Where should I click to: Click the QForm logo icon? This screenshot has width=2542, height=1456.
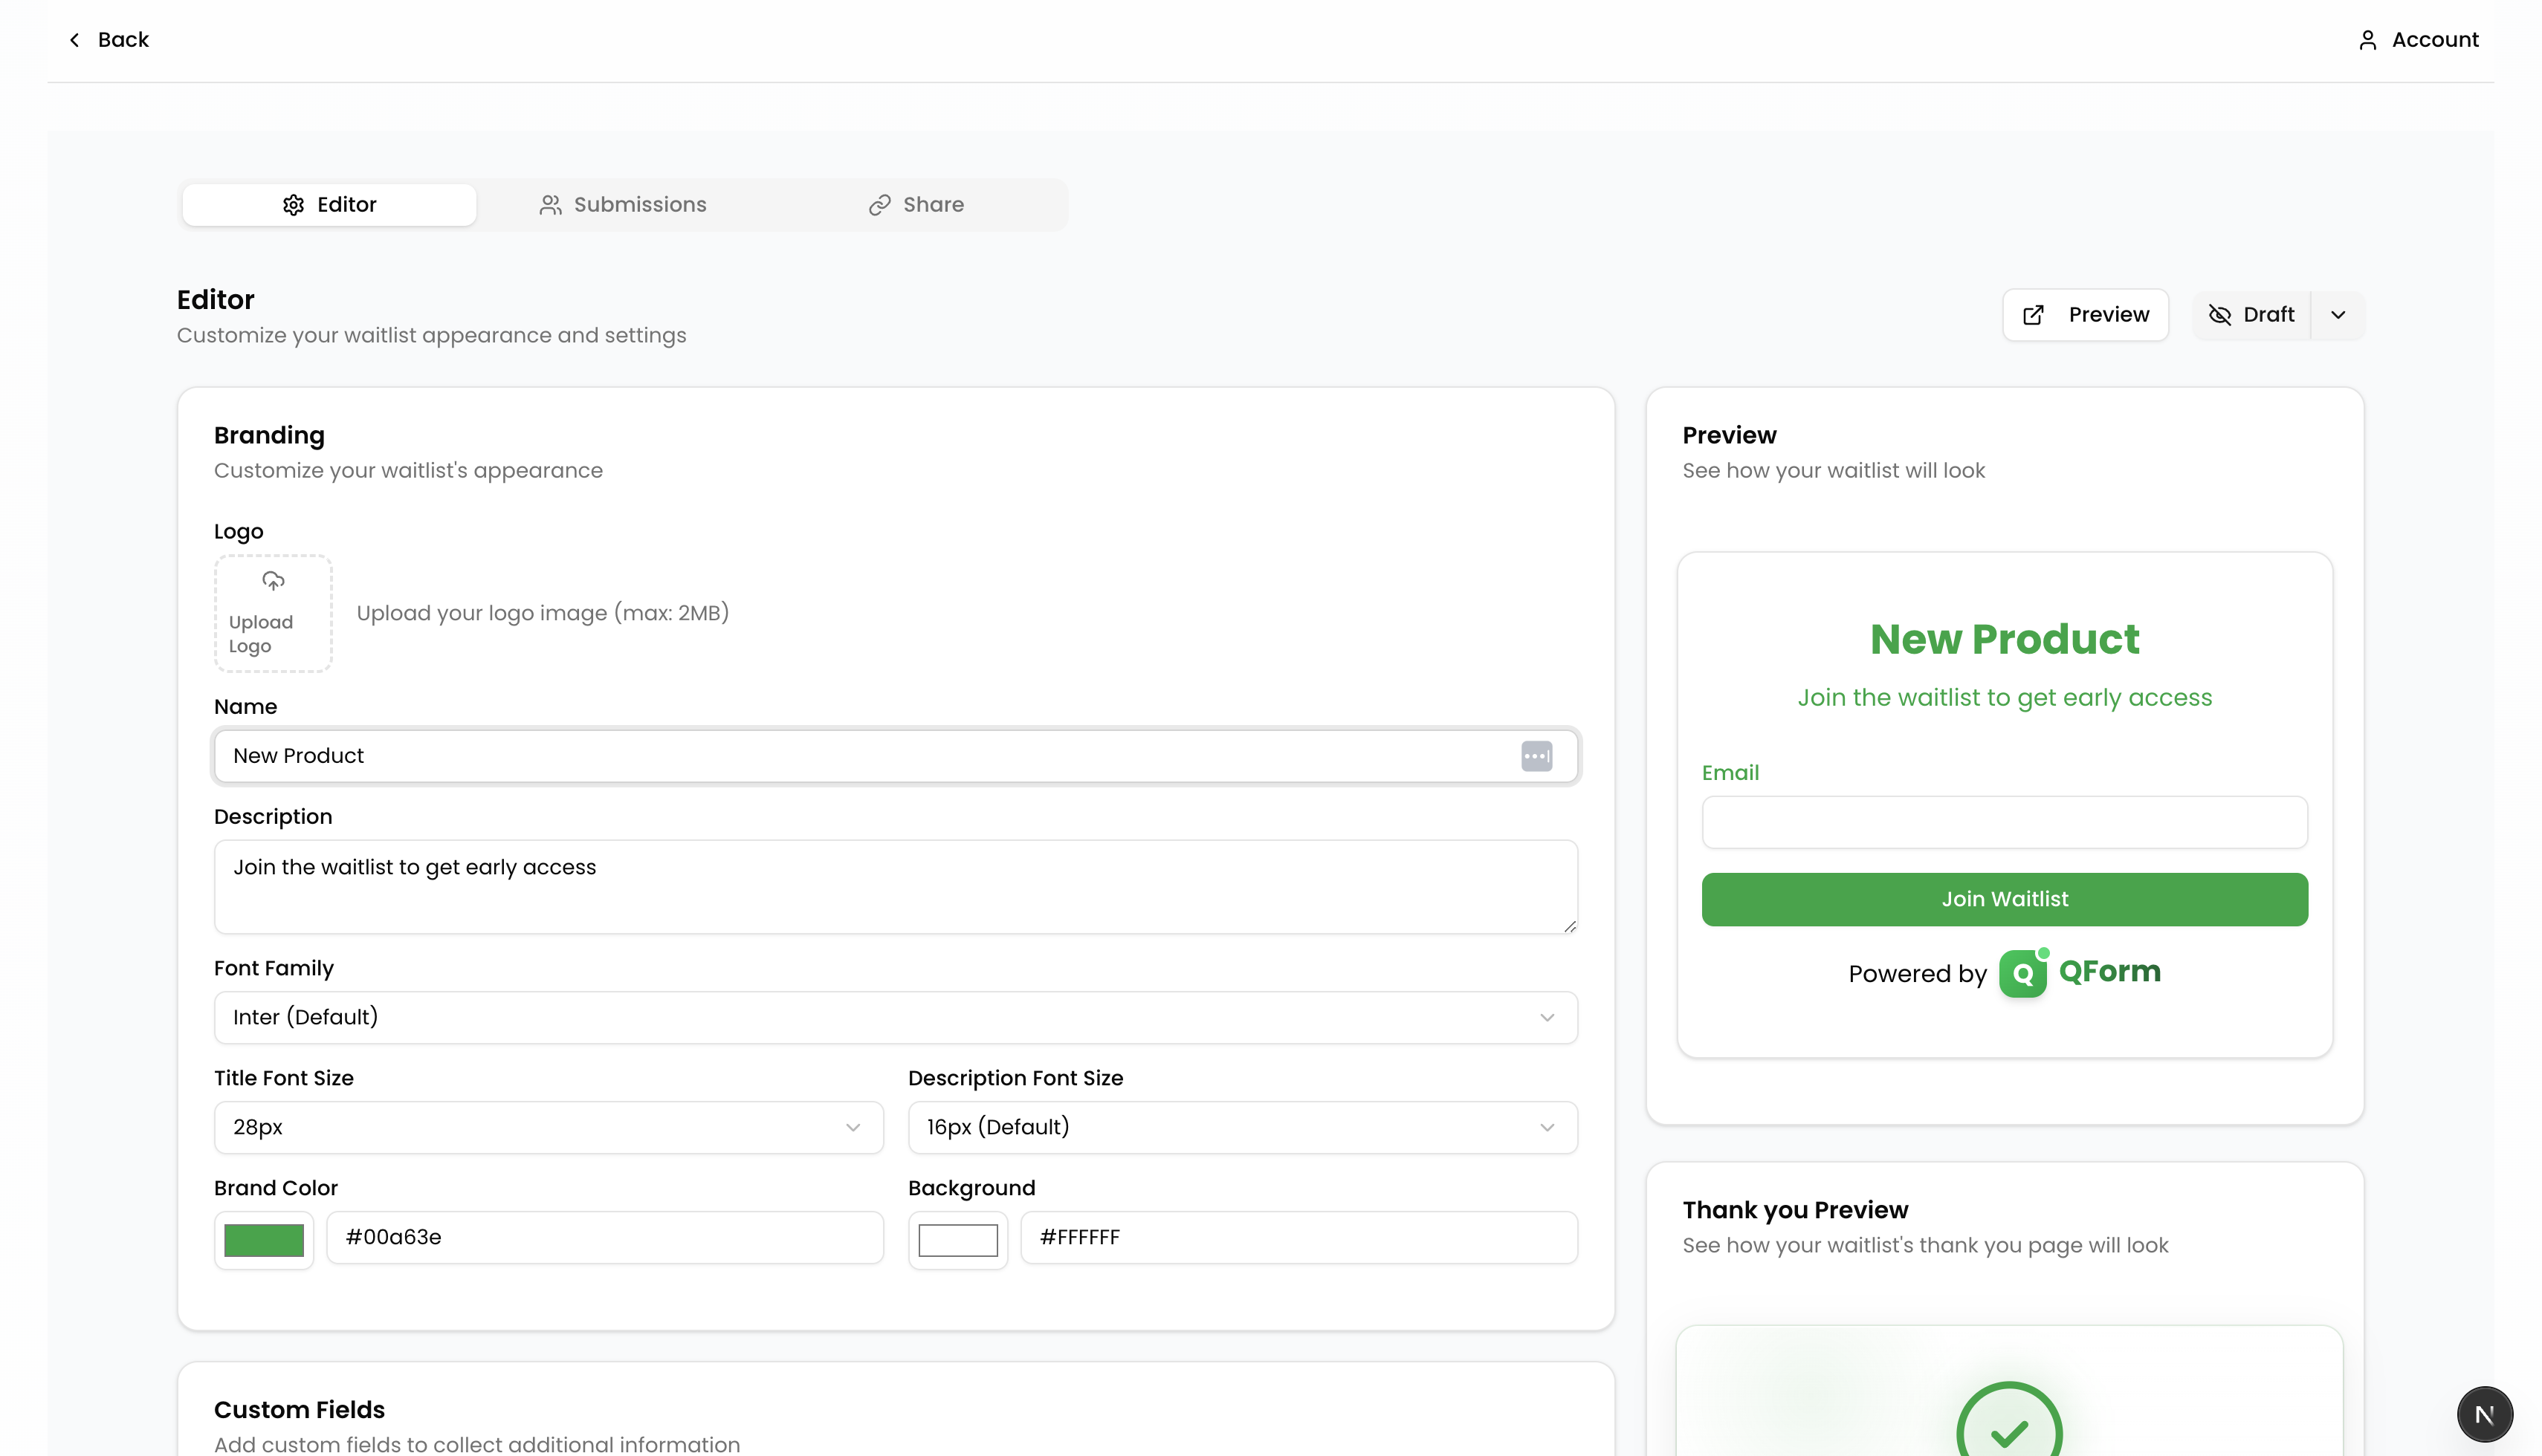(x=2024, y=972)
